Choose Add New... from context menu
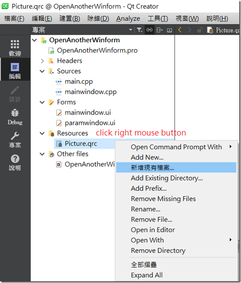Image resolution: width=241 pixels, height=283 pixels. [x=176, y=158]
